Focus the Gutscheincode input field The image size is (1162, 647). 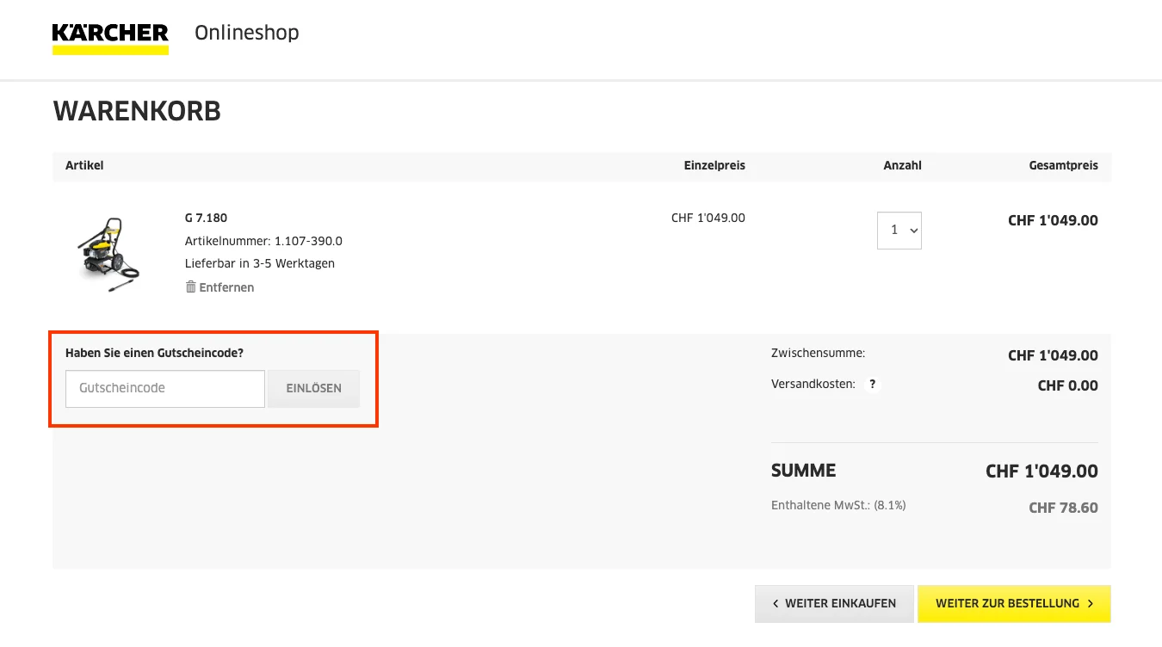pyautogui.click(x=165, y=389)
